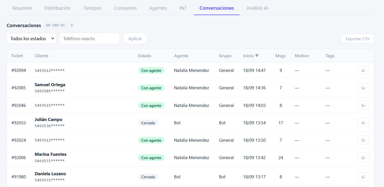Open chat view for ticket #92024
This screenshot has width=384, height=187.
tap(363, 140)
